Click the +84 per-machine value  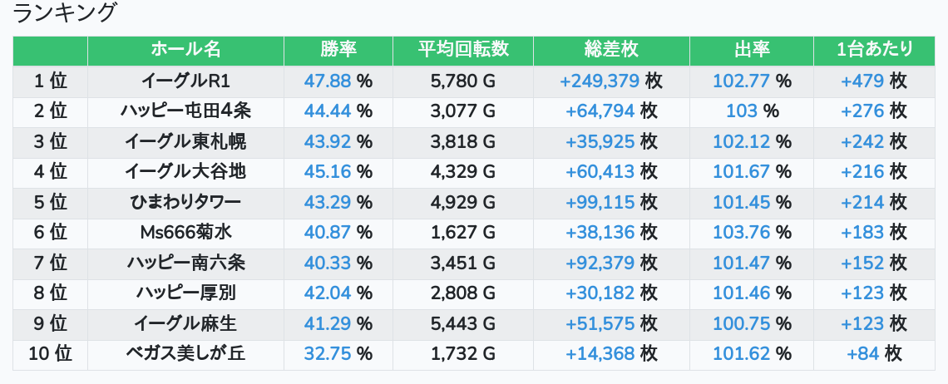(862, 354)
